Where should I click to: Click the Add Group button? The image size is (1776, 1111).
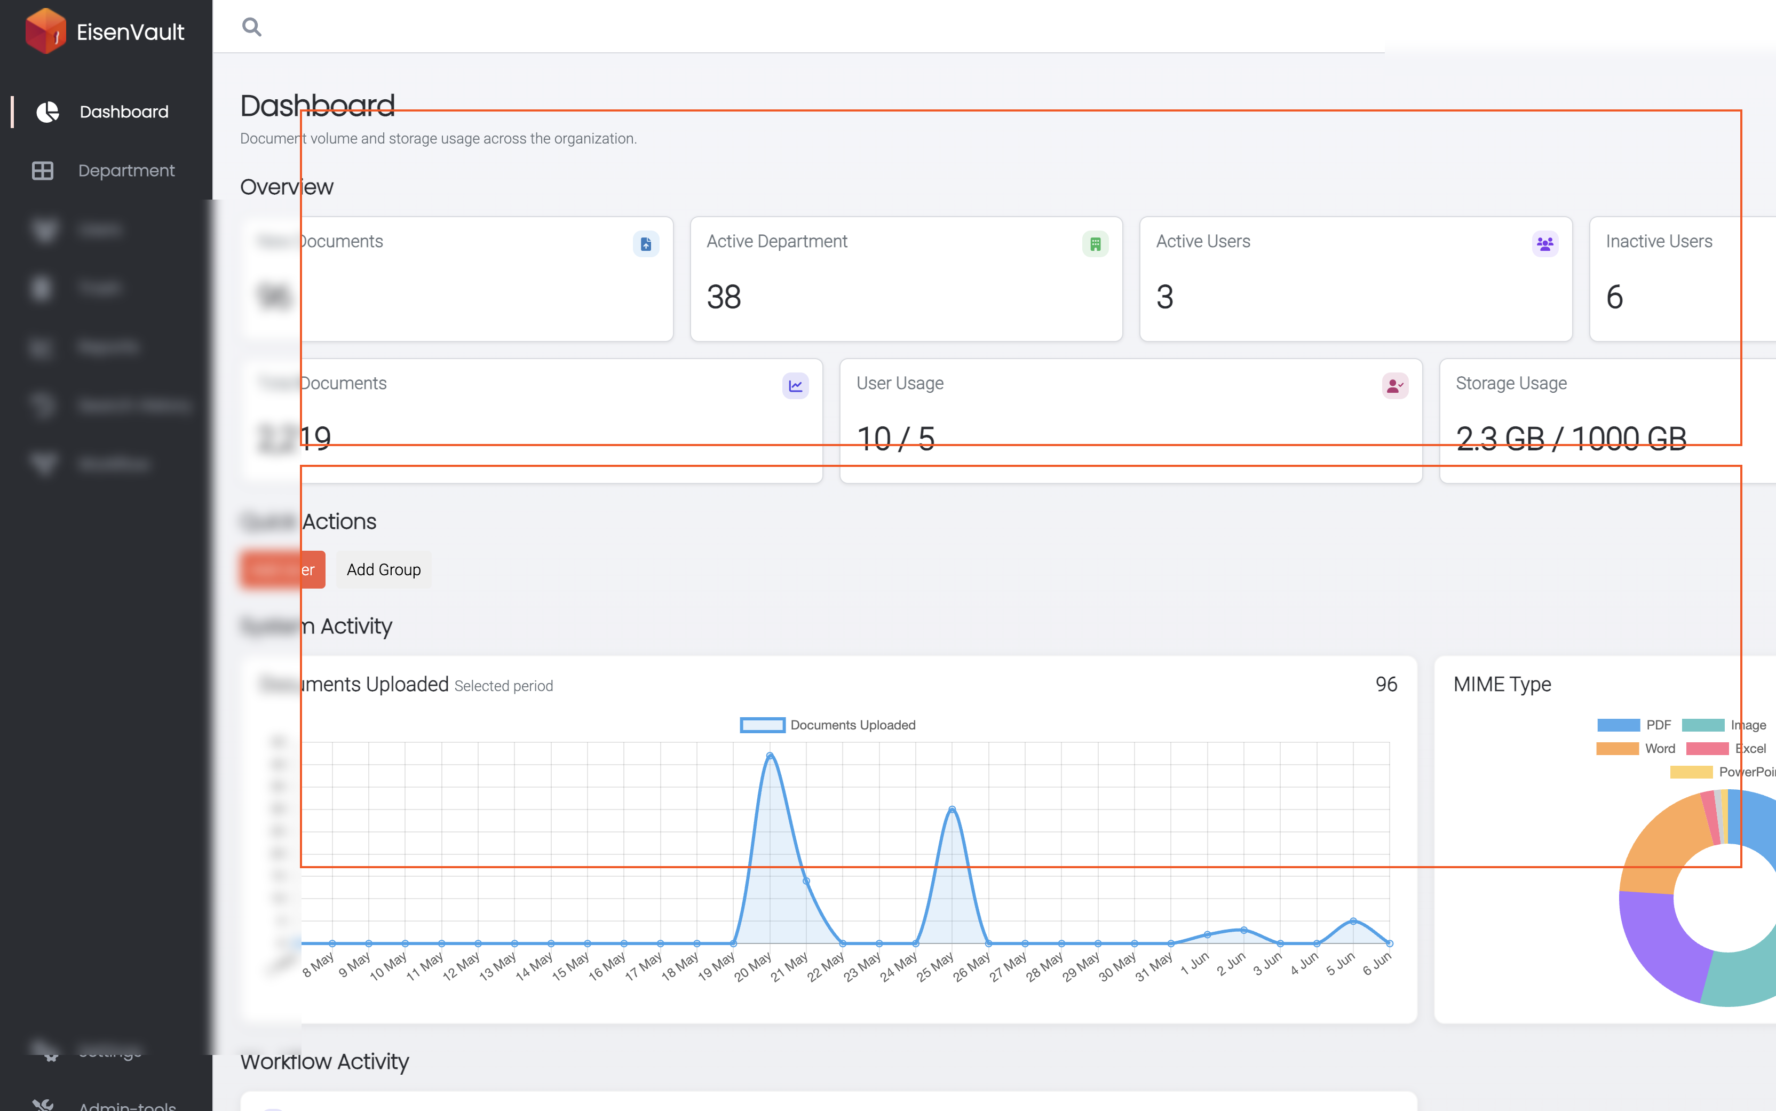[384, 569]
